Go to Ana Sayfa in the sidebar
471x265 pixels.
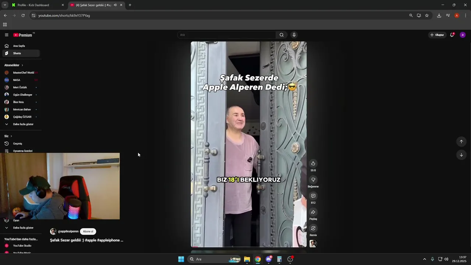coord(21,46)
